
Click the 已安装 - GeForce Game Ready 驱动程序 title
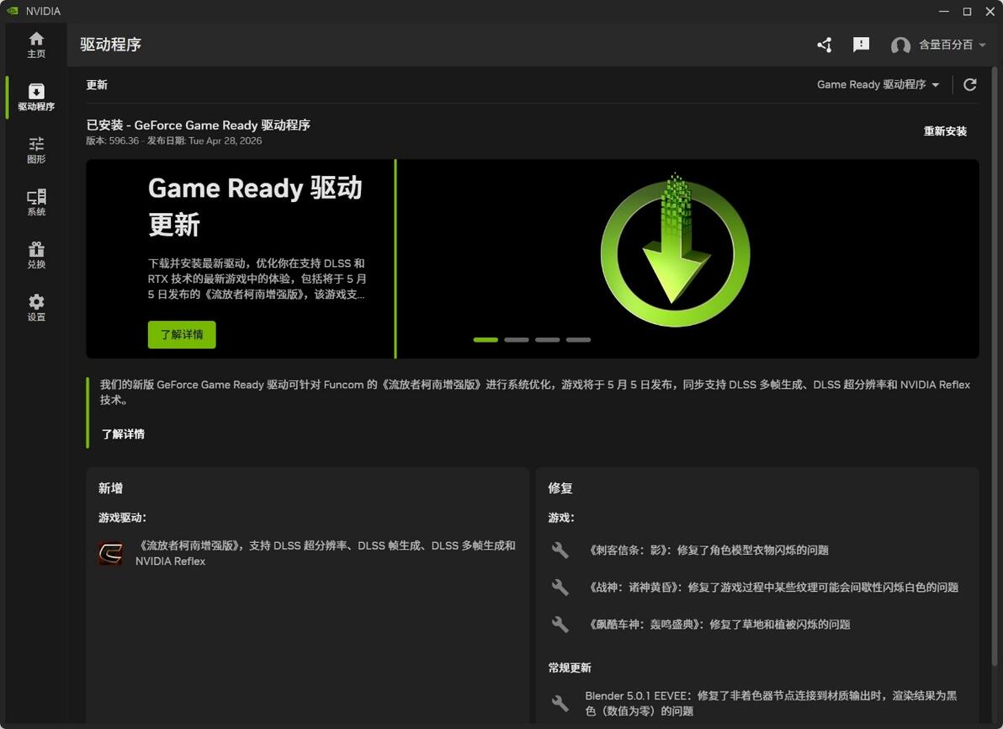[199, 125]
